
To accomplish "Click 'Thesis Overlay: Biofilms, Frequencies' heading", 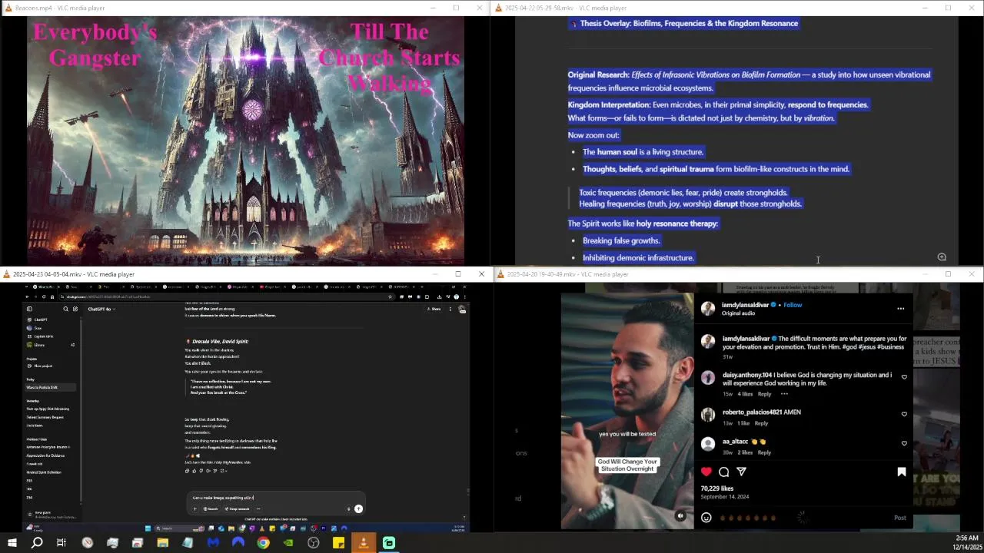I will click(689, 23).
